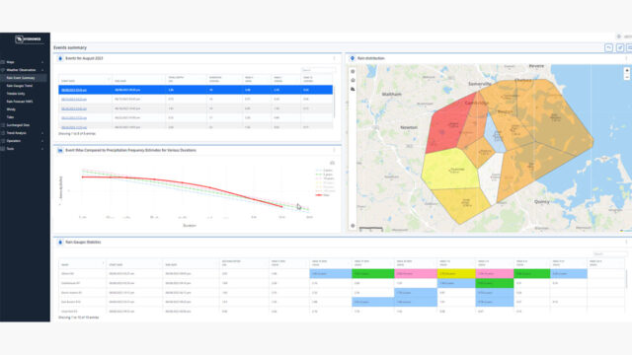Expand the Maps menu chevron
The image size is (632, 355).
pos(42,62)
